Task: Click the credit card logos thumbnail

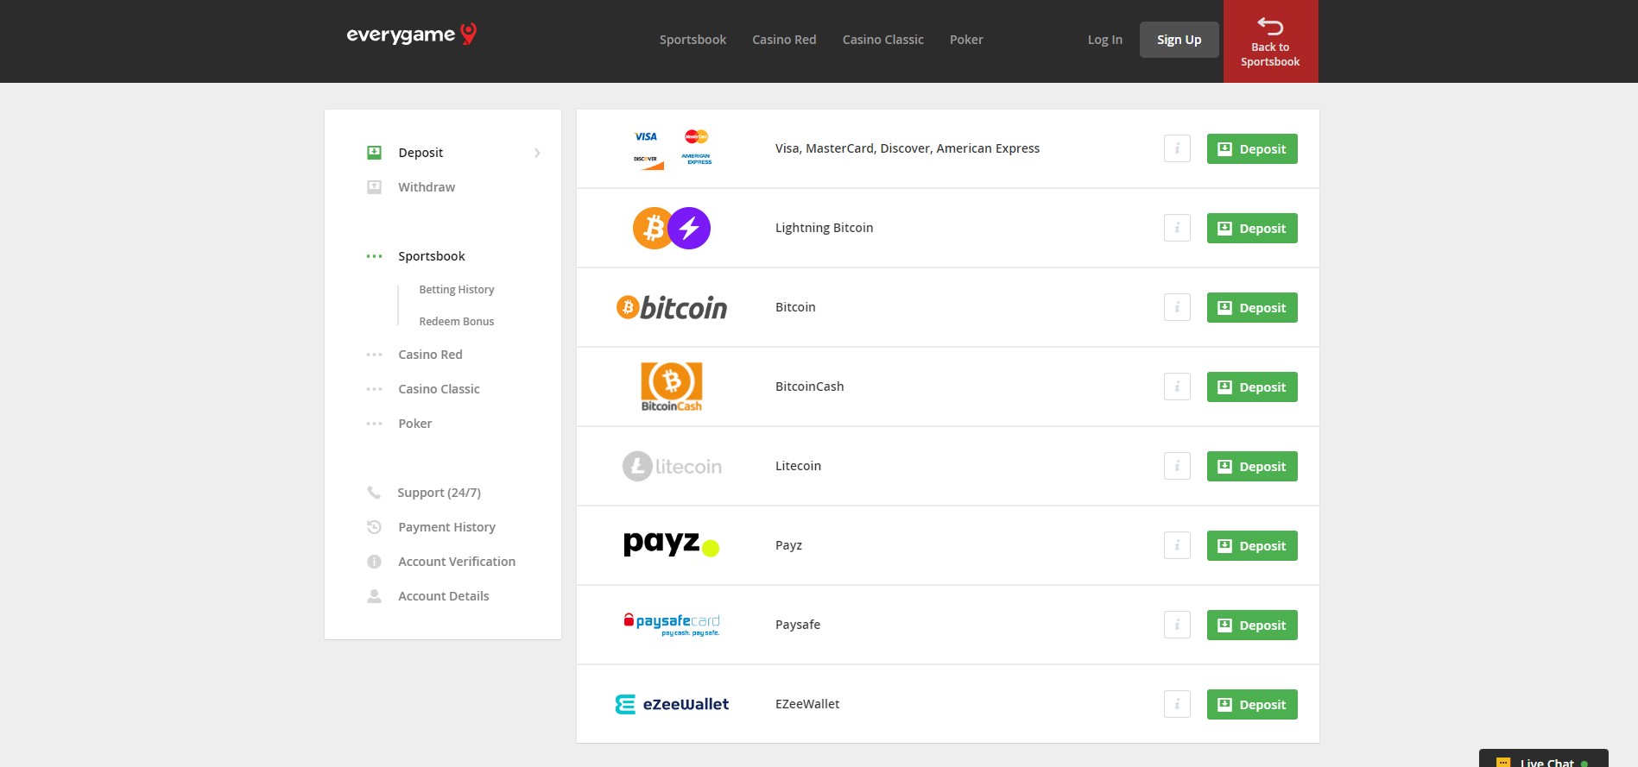Action: [x=672, y=148]
